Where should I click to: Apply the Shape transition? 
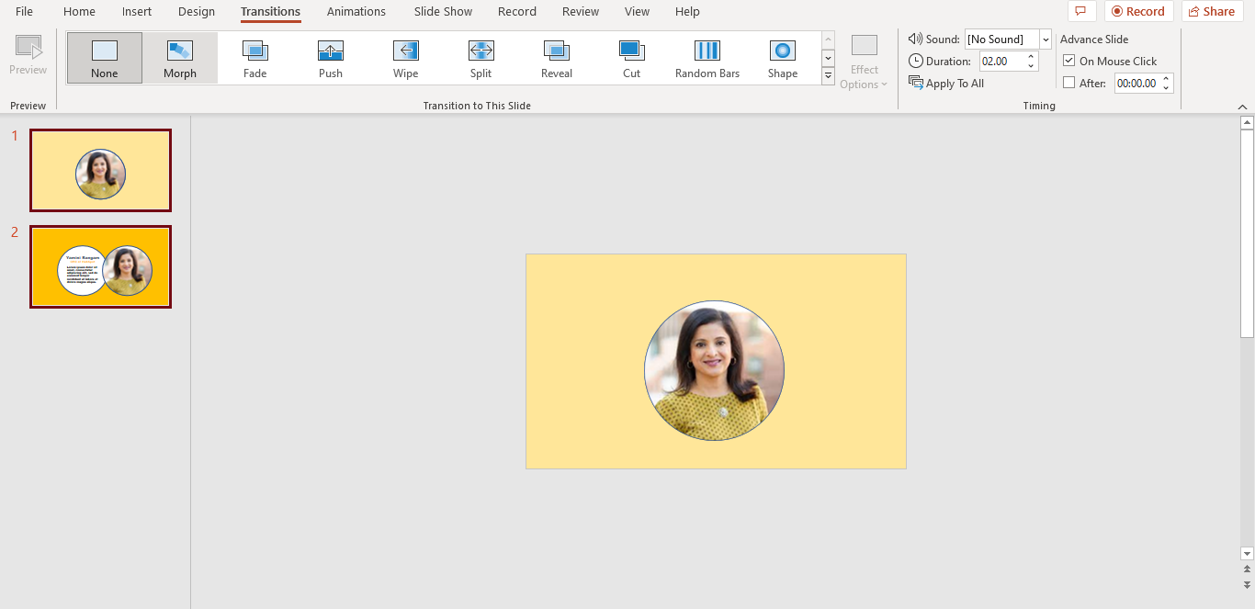click(783, 58)
